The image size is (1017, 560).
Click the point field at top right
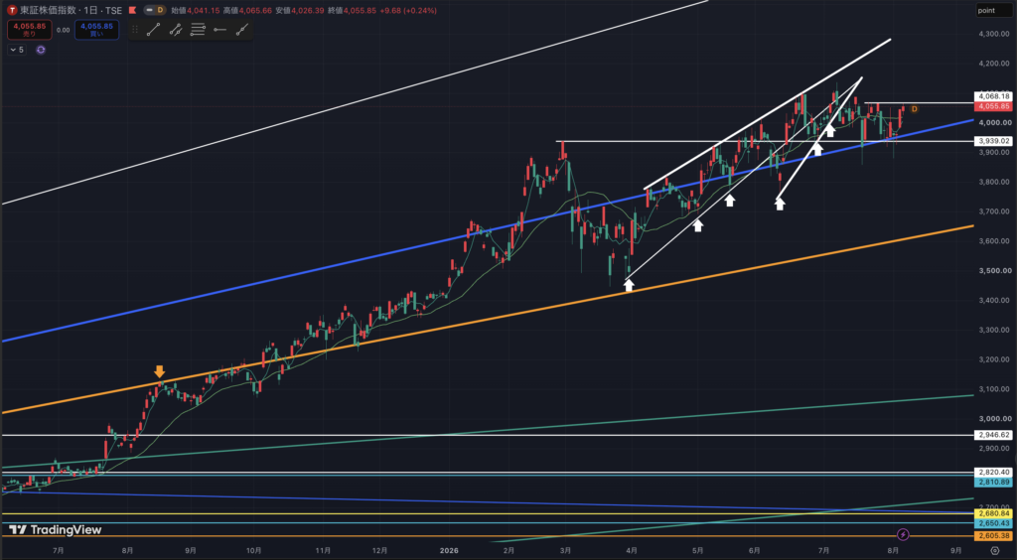click(x=994, y=10)
